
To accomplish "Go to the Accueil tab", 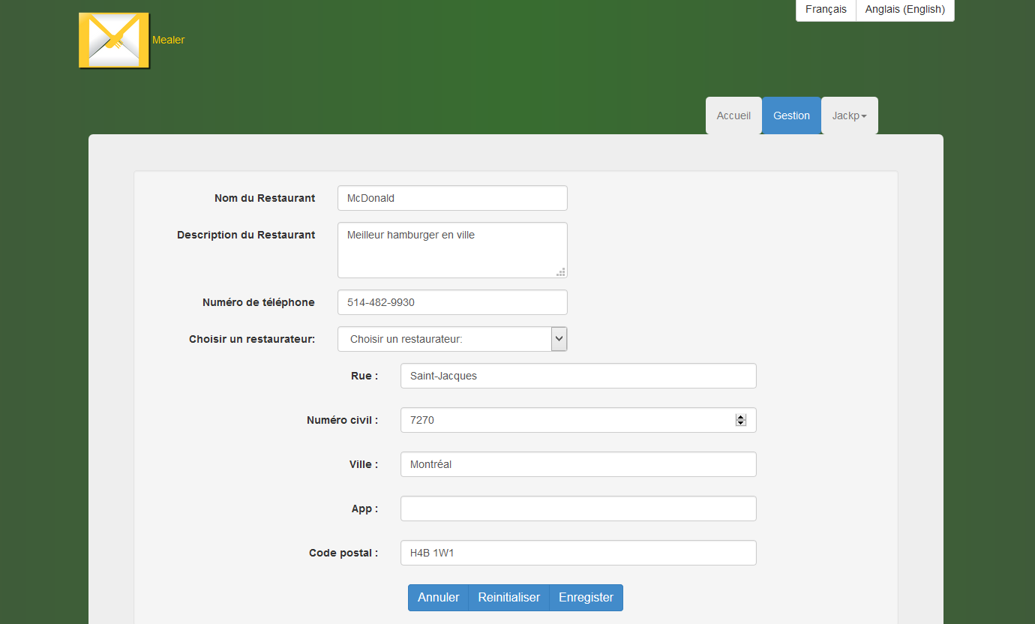I will [x=733, y=115].
